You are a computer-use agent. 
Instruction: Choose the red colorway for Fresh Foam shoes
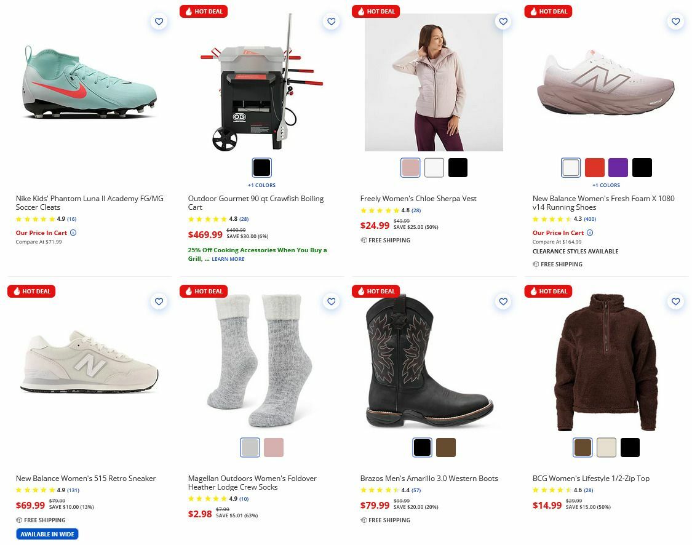click(594, 167)
